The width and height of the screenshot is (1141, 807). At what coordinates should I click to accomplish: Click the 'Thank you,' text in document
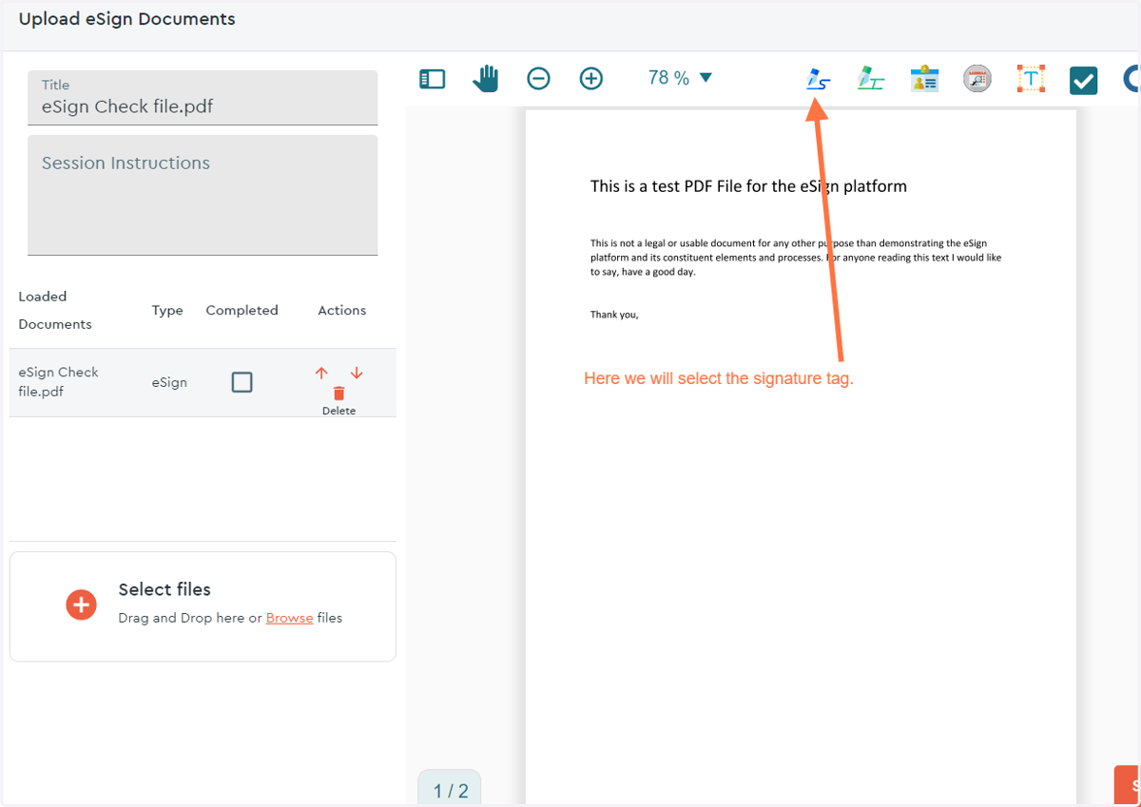click(x=614, y=315)
